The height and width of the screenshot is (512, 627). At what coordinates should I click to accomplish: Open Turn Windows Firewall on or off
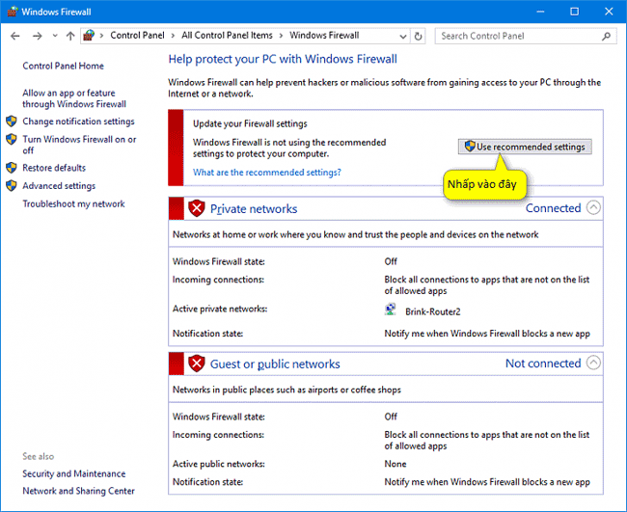click(79, 145)
